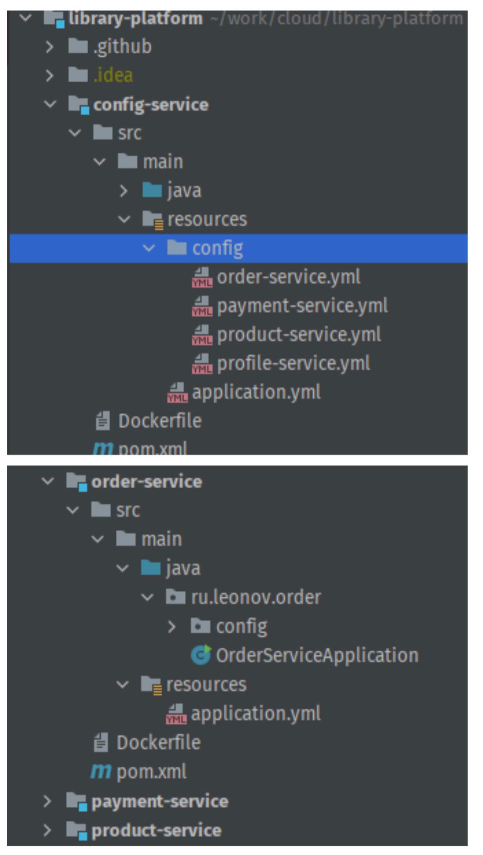Expand the .idea folder chevron
The height and width of the screenshot is (855, 483).
[x=50, y=75]
